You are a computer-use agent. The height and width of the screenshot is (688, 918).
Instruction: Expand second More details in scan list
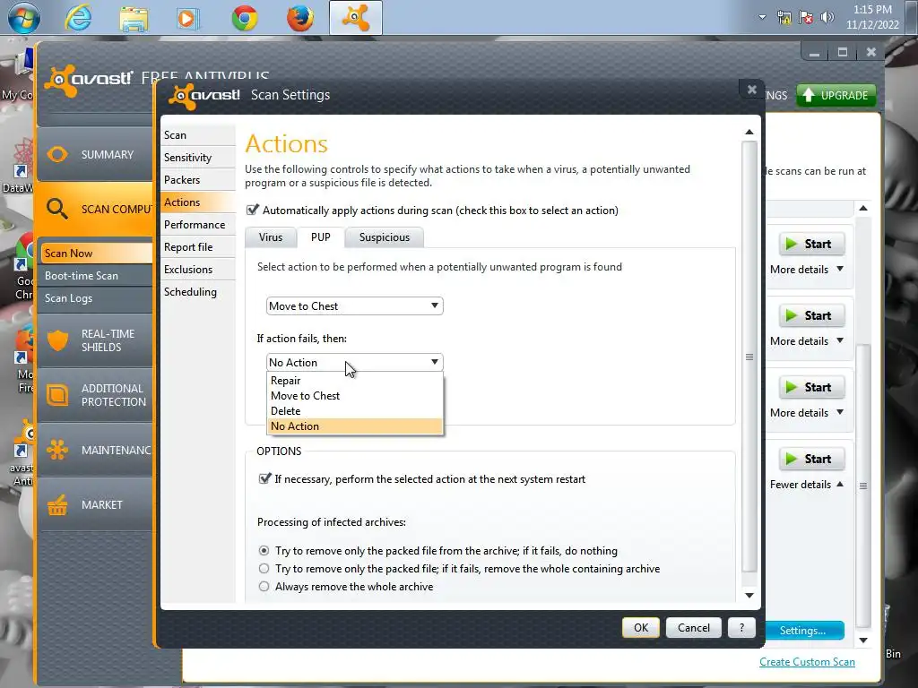pyautogui.click(x=807, y=341)
